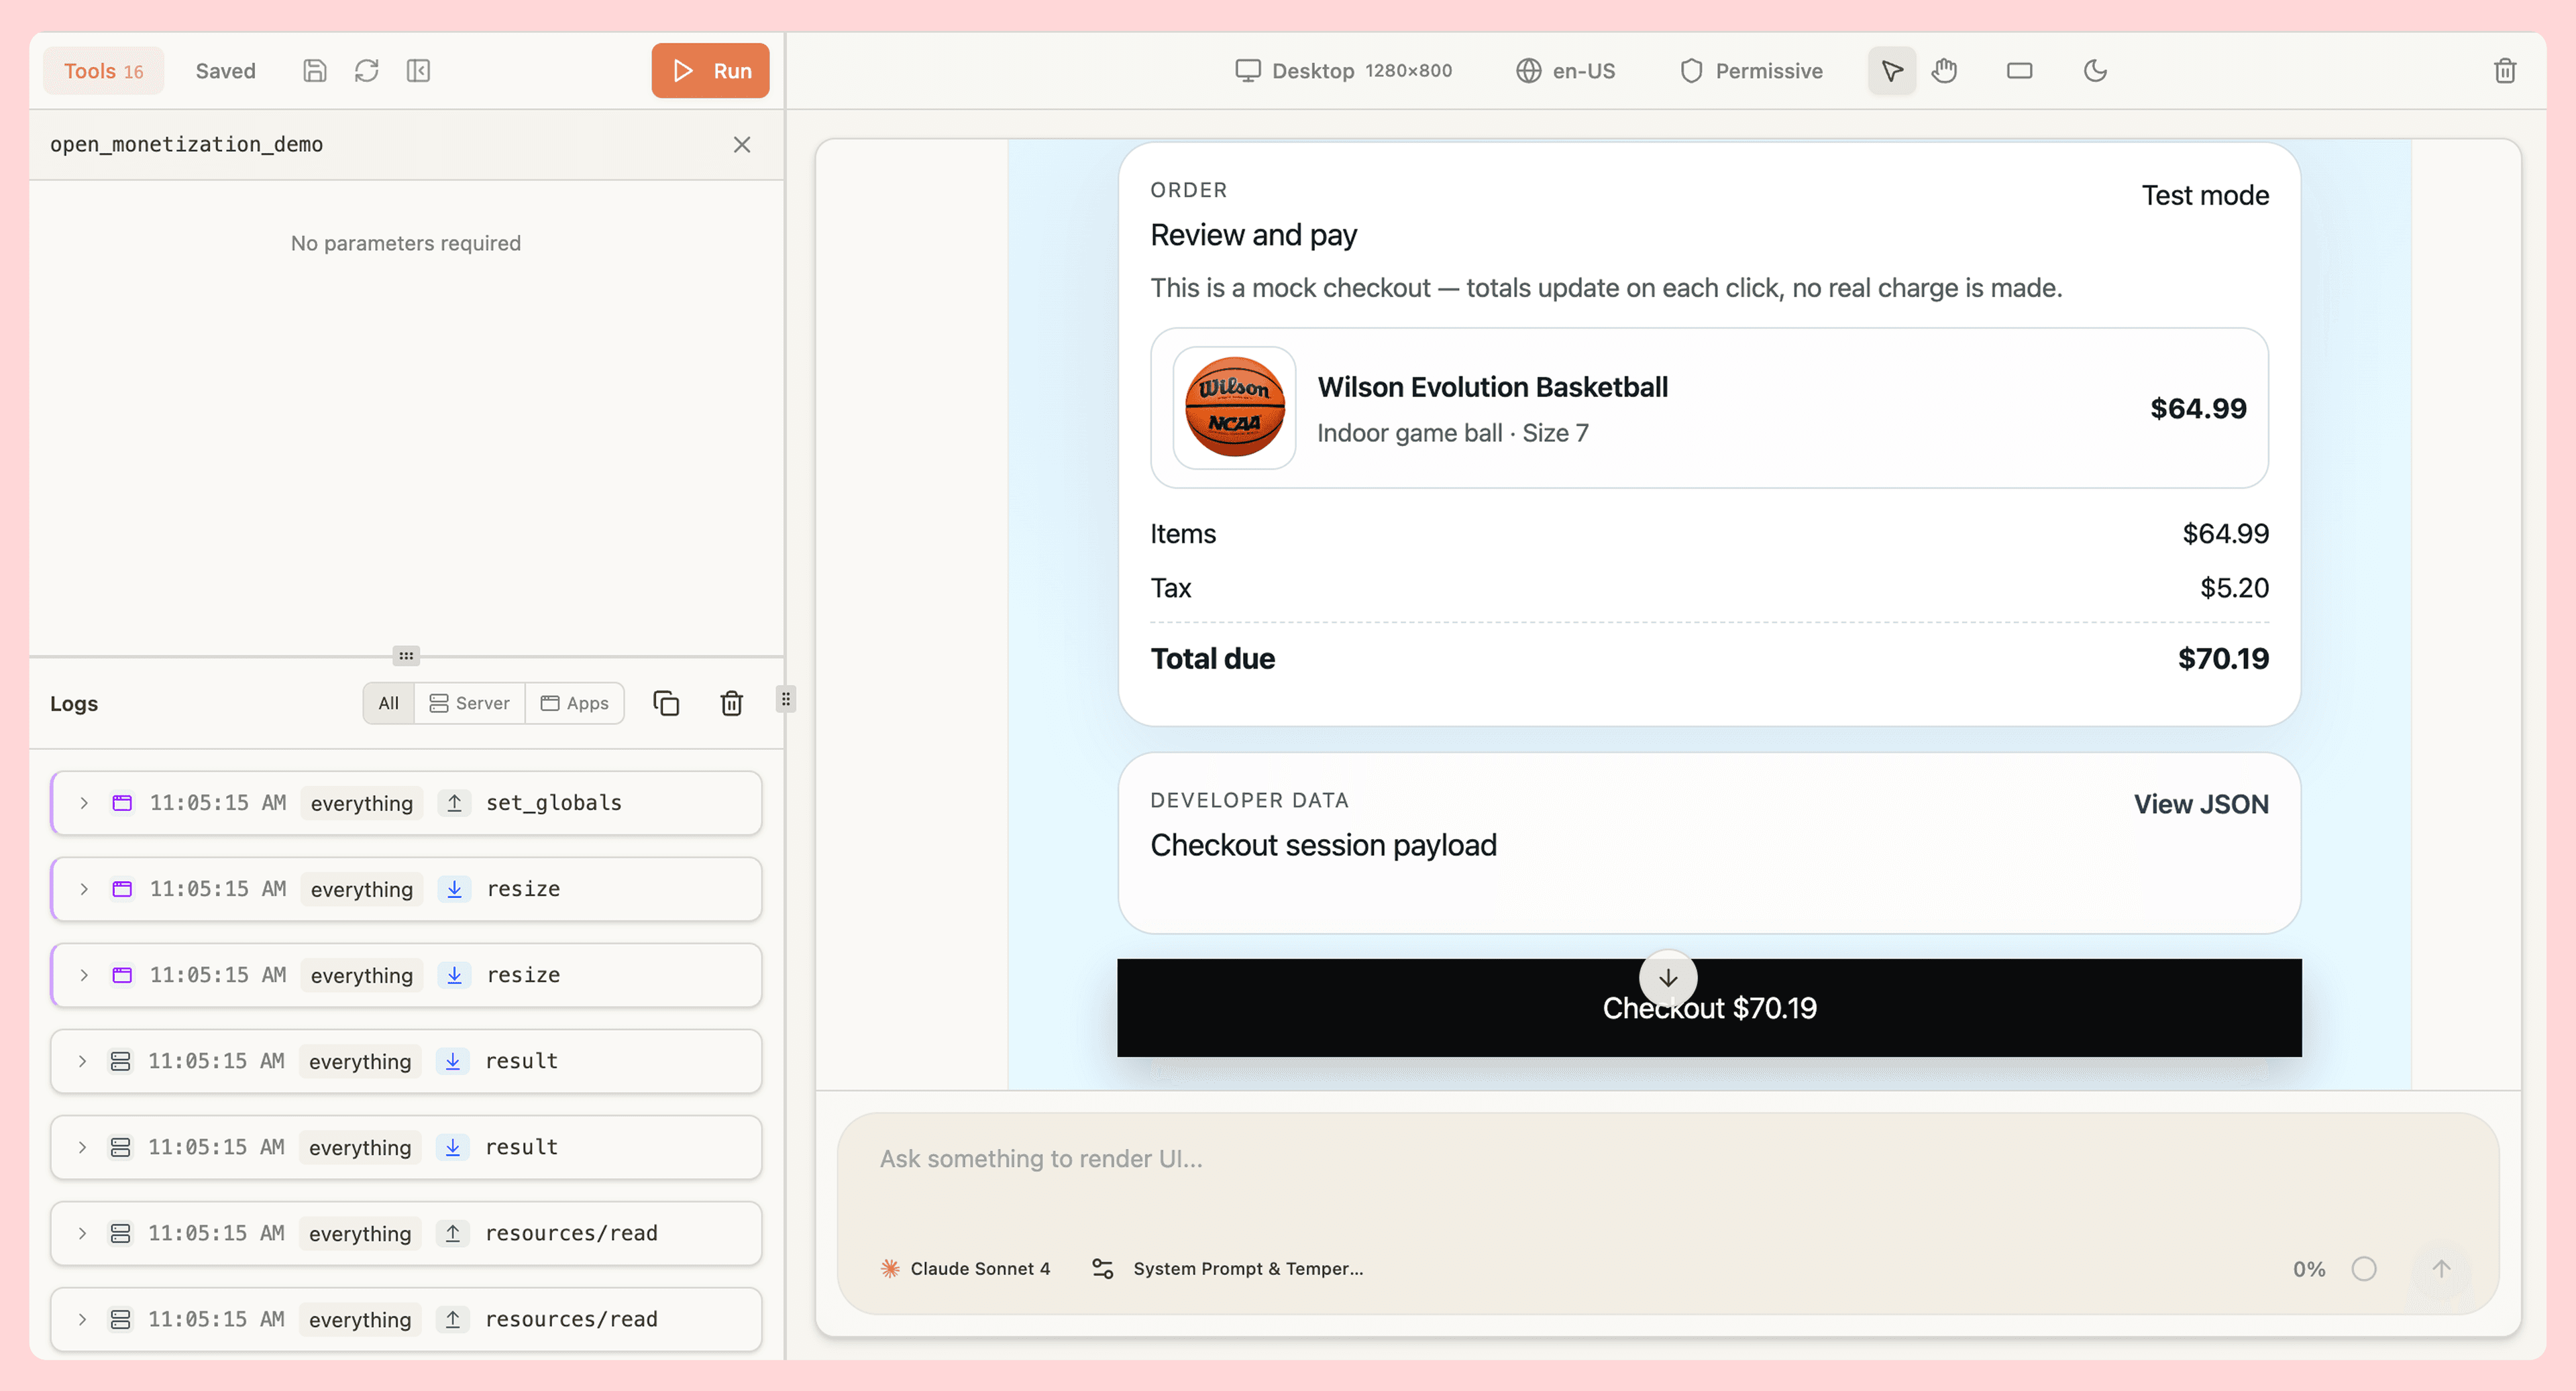Switch to the Saved tab
This screenshot has width=2576, height=1391.
coord(225,70)
